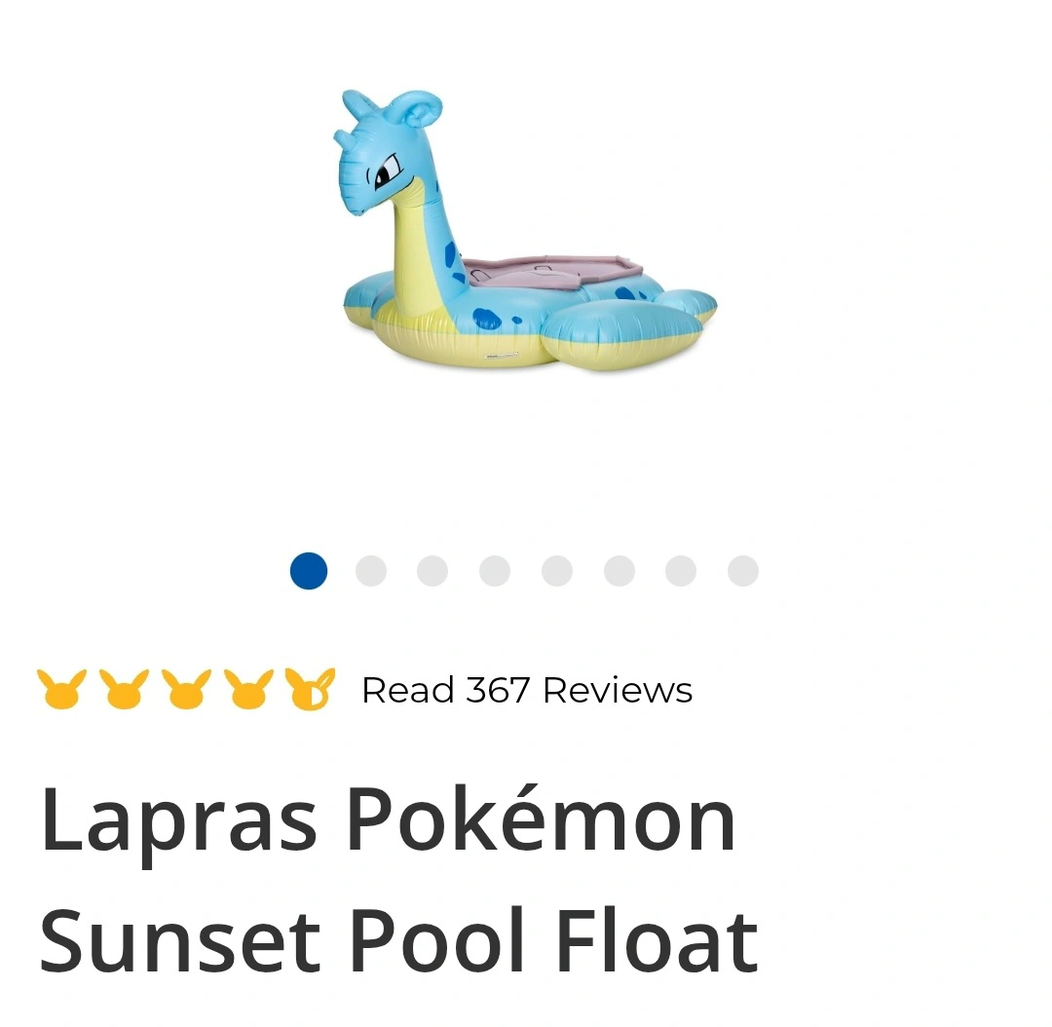Image resolution: width=1052 pixels, height=1027 pixels.
Task: Jump to the fifth carousel dot
Action: coord(557,571)
